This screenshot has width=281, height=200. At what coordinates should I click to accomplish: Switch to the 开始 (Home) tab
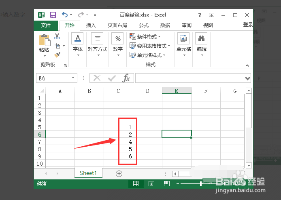click(70, 25)
